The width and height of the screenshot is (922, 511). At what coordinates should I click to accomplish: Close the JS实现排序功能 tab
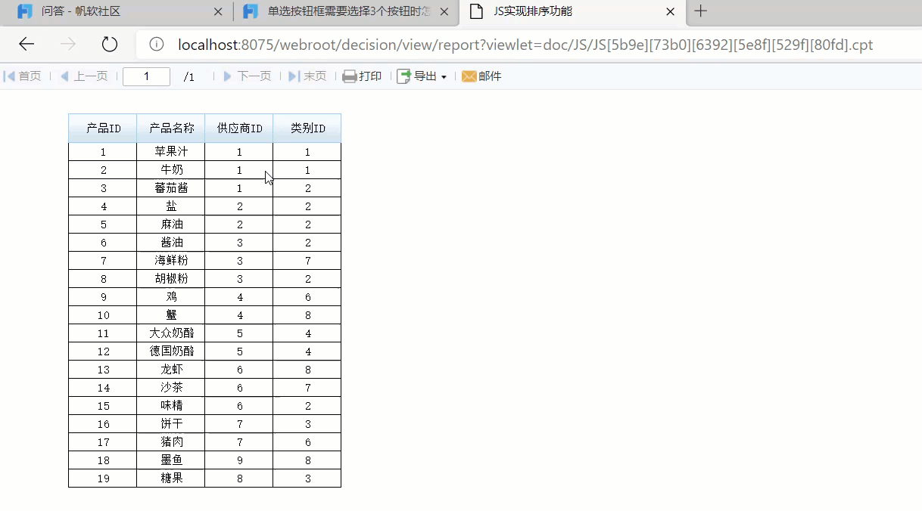click(670, 11)
